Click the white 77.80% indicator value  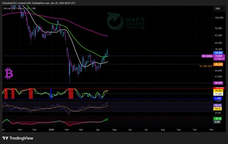click(219, 94)
